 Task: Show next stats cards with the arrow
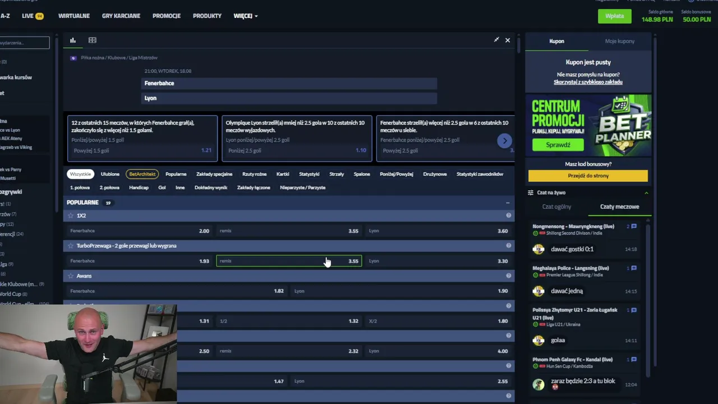(504, 141)
